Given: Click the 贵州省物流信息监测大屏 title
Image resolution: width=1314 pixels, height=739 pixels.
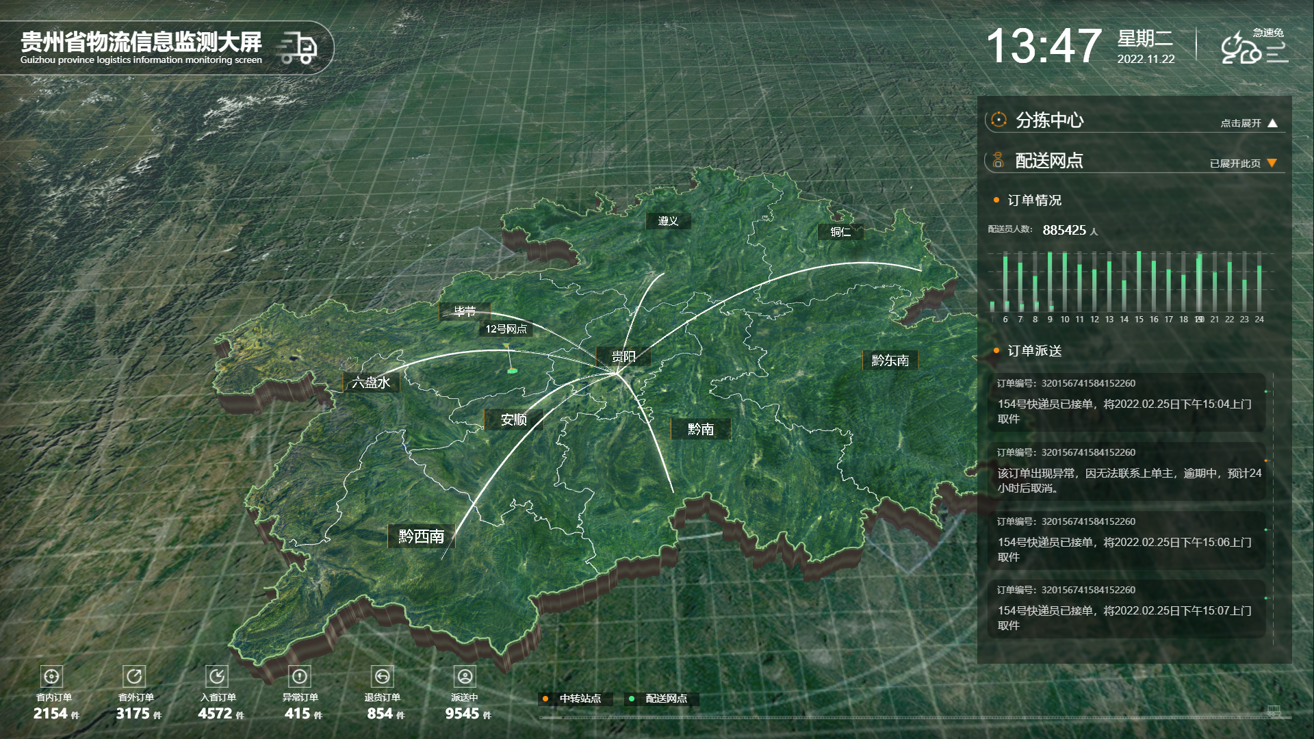Looking at the screenshot, I should (x=142, y=42).
